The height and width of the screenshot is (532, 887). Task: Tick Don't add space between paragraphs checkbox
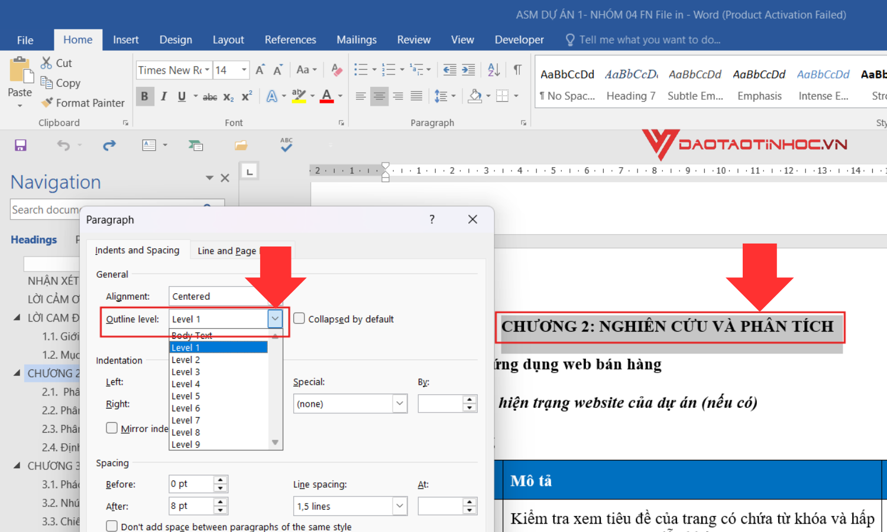[112, 526]
